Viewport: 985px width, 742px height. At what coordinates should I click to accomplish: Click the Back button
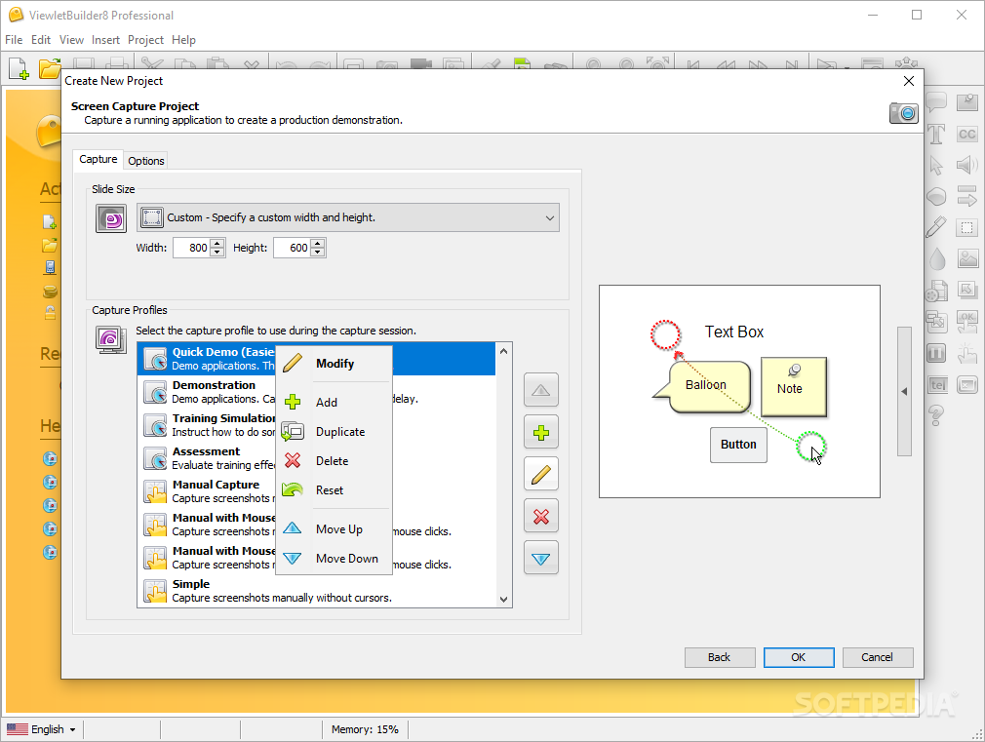point(720,657)
